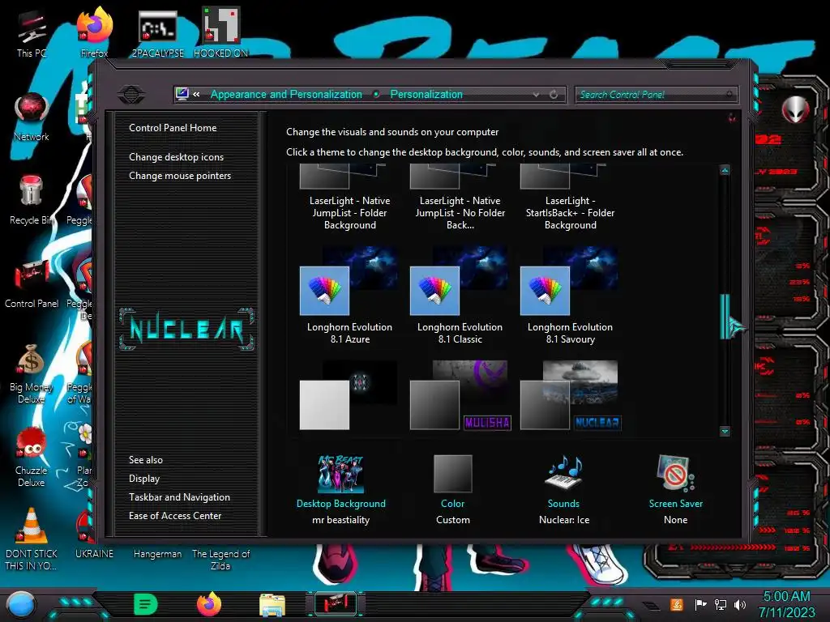Apply Longhorn Evolution 8.1 Savoury theme

570,295
